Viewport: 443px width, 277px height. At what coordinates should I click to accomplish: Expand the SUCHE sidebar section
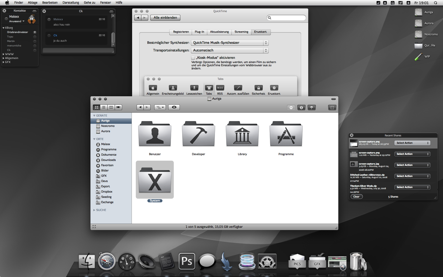click(94, 210)
